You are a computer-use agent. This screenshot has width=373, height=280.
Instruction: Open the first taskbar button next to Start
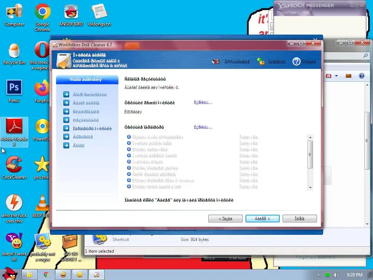pyautogui.click(x=30, y=275)
